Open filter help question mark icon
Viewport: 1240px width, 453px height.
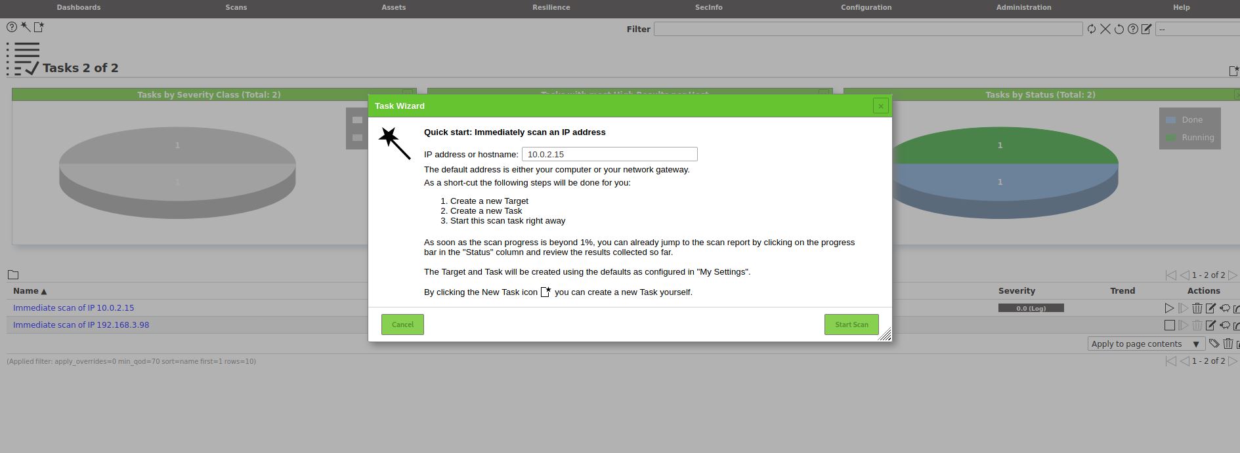pyautogui.click(x=1133, y=29)
